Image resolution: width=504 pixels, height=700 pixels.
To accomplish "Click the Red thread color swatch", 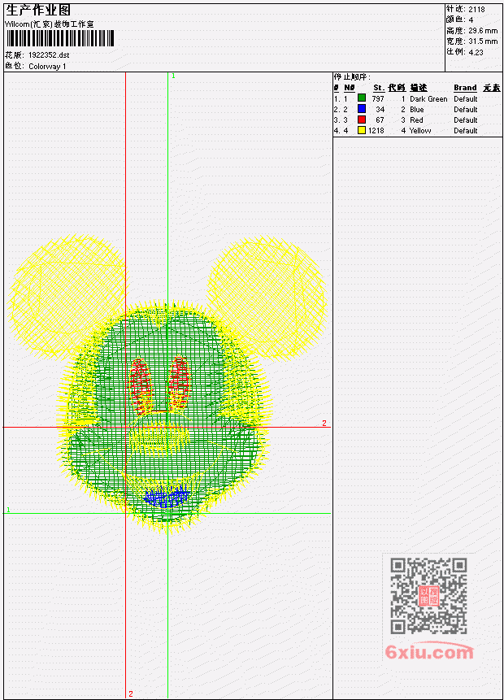I will pyautogui.click(x=362, y=120).
